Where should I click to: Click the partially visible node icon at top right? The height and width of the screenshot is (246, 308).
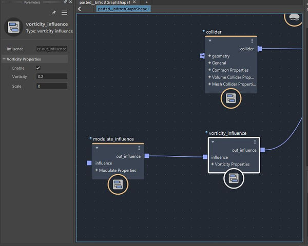point(294,18)
